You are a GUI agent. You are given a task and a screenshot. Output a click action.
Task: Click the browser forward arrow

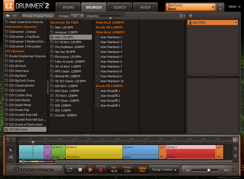click(15, 16)
